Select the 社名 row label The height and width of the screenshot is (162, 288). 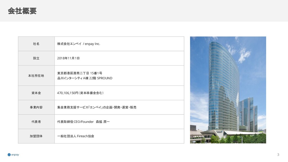36,44
